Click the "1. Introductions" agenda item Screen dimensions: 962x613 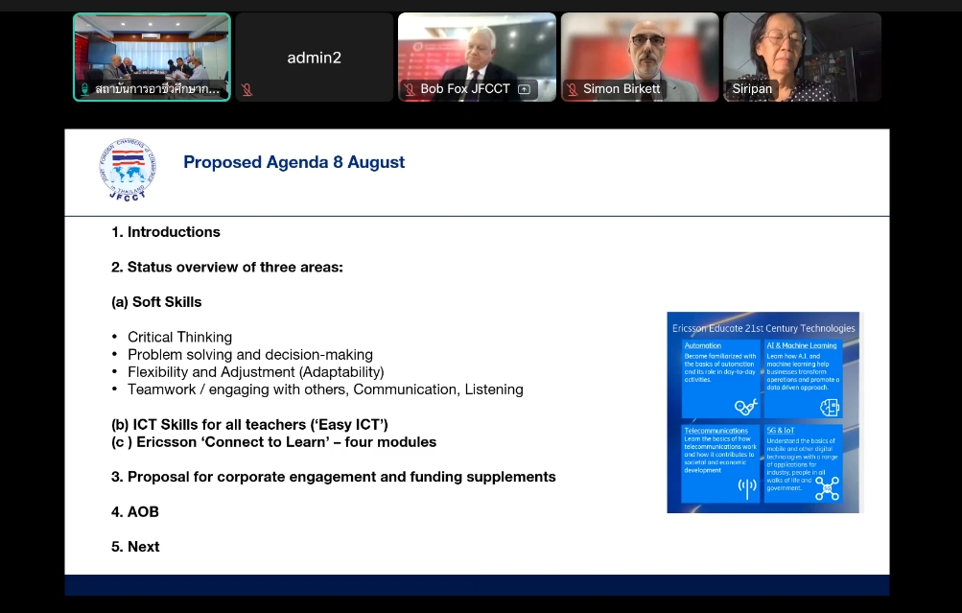coord(166,232)
